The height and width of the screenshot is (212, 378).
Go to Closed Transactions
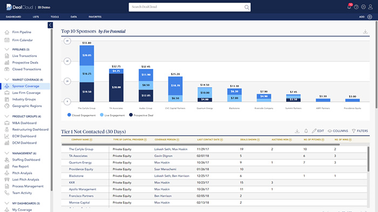click(26, 69)
